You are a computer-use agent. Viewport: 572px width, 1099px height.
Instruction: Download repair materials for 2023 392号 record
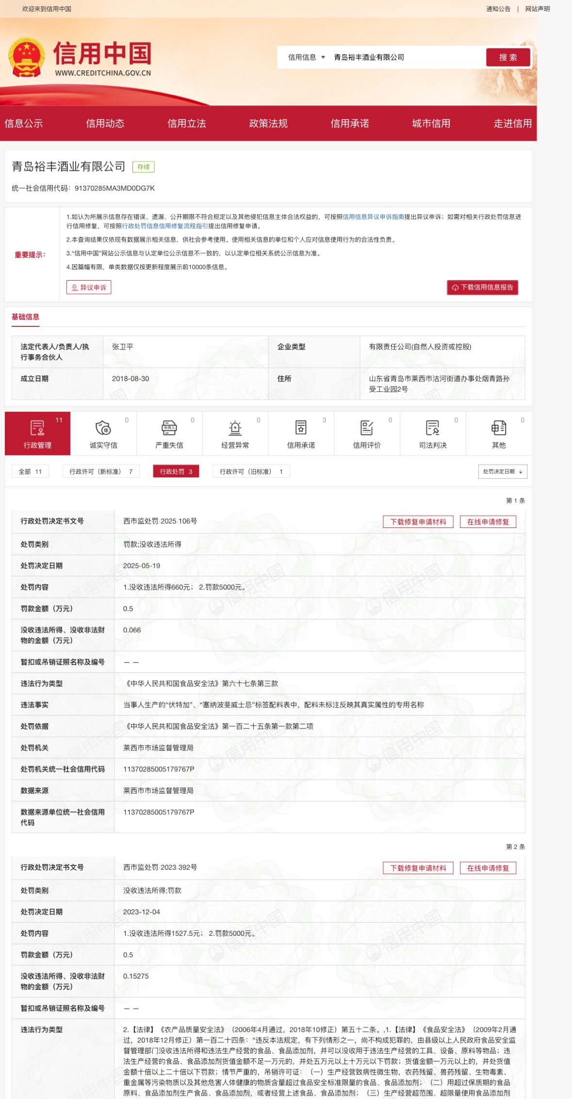pos(418,868)
